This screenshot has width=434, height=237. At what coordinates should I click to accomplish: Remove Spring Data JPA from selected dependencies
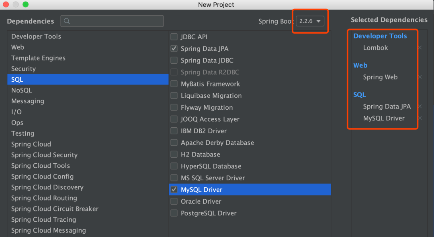[420, 106]
